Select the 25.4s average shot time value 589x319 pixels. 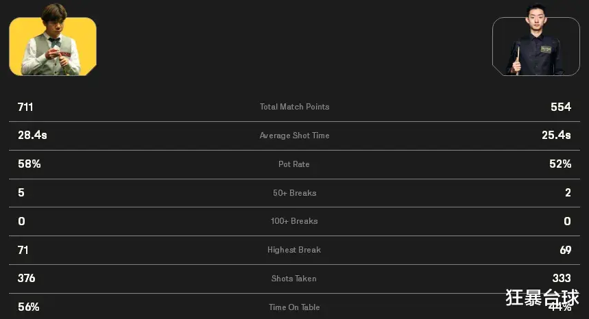pyautogui.click(x=556, y=136)
